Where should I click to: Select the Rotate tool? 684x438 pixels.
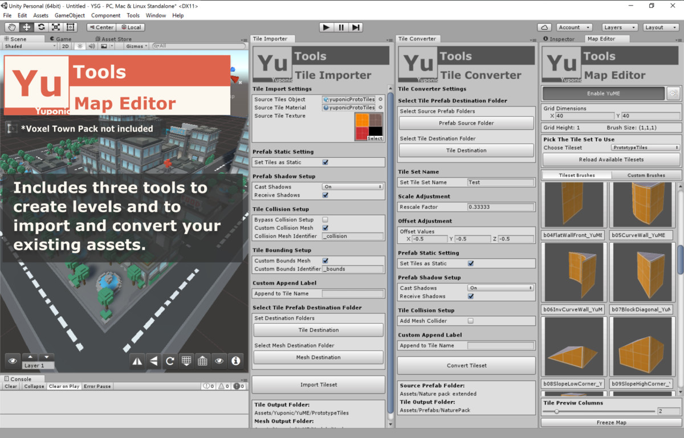(x=41, y=27)
